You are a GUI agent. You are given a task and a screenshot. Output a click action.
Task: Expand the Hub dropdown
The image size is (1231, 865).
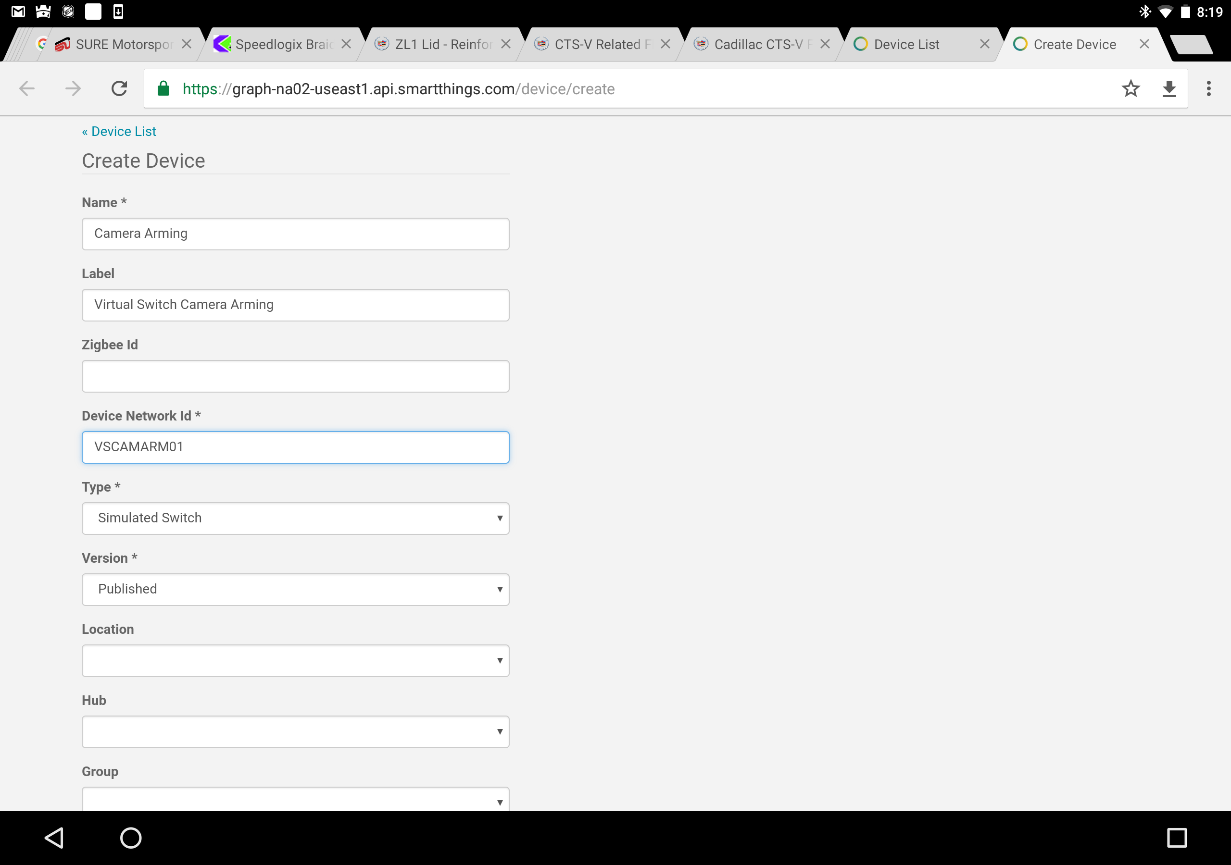pos(295,731)
